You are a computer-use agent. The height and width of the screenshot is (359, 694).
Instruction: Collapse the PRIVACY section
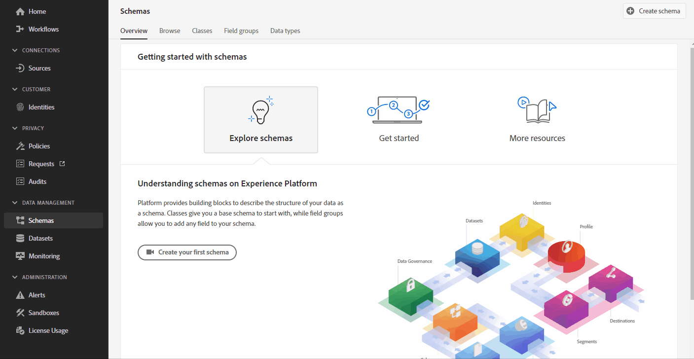pyautogui.click(x=14, y=128)
